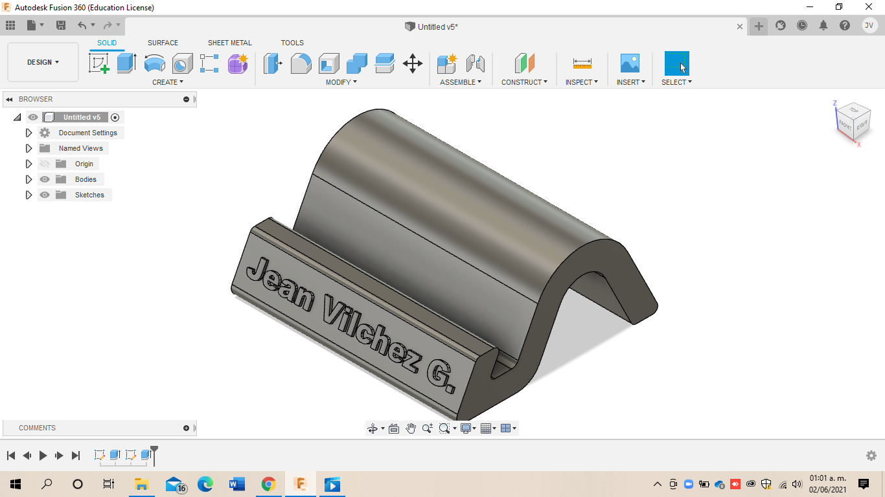Select the Revolve tool
Screen dimensions: 885x497
pyautogui.click(x=154, y=63)
